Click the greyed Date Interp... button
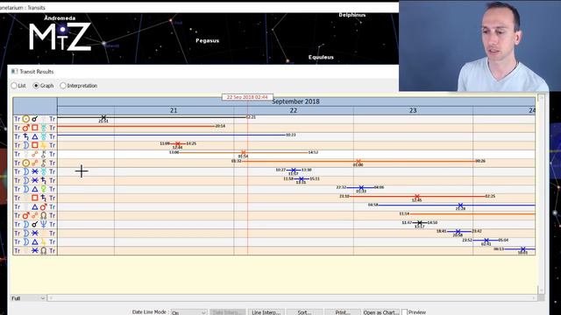This screenshot has height=315, width=561. point(227,312)
